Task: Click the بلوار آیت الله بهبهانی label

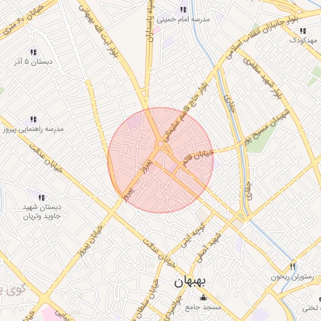Action: coord(98,31)
